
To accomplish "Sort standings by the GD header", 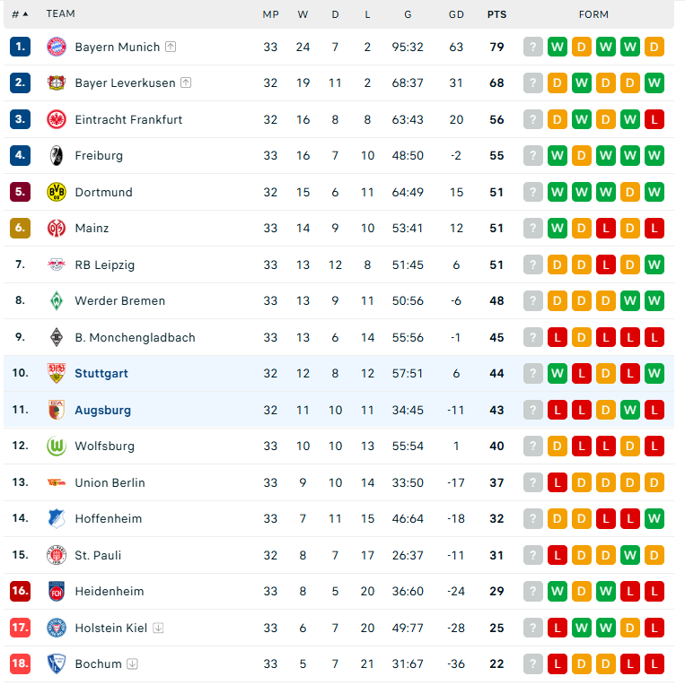I will (456, 14).
